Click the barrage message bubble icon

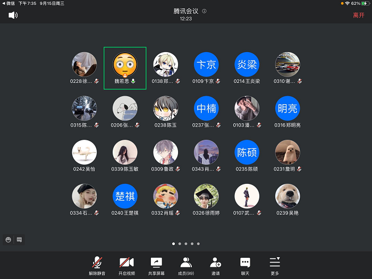pyautogui.click(x=19, y=240)
